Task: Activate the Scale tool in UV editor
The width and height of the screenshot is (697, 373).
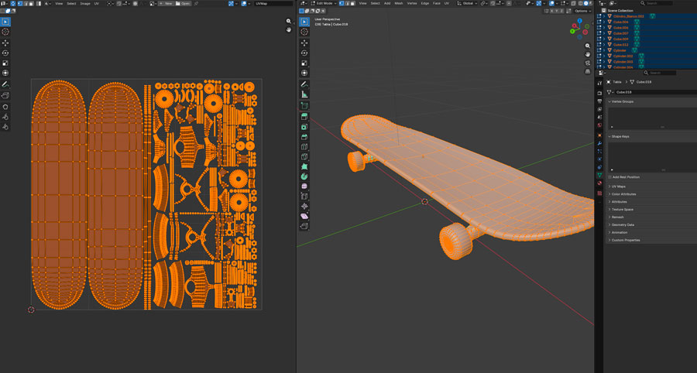Action: pyautogui.click(x=5, y=63)
